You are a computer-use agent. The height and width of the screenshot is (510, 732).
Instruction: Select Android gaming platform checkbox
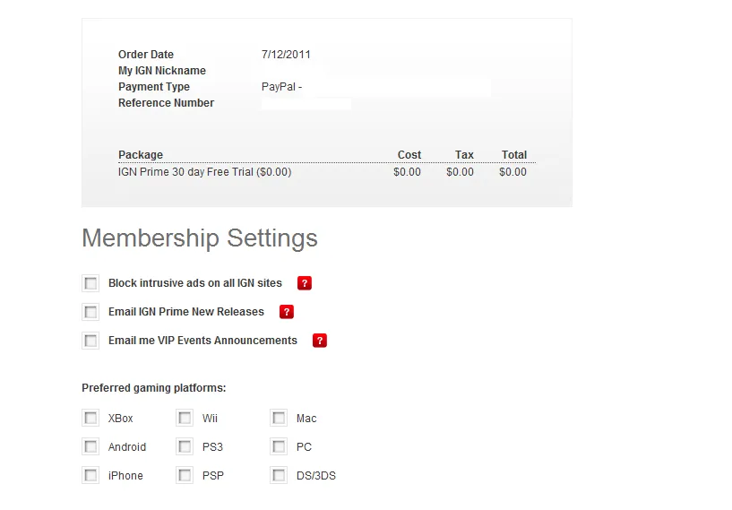pos(90,446)
